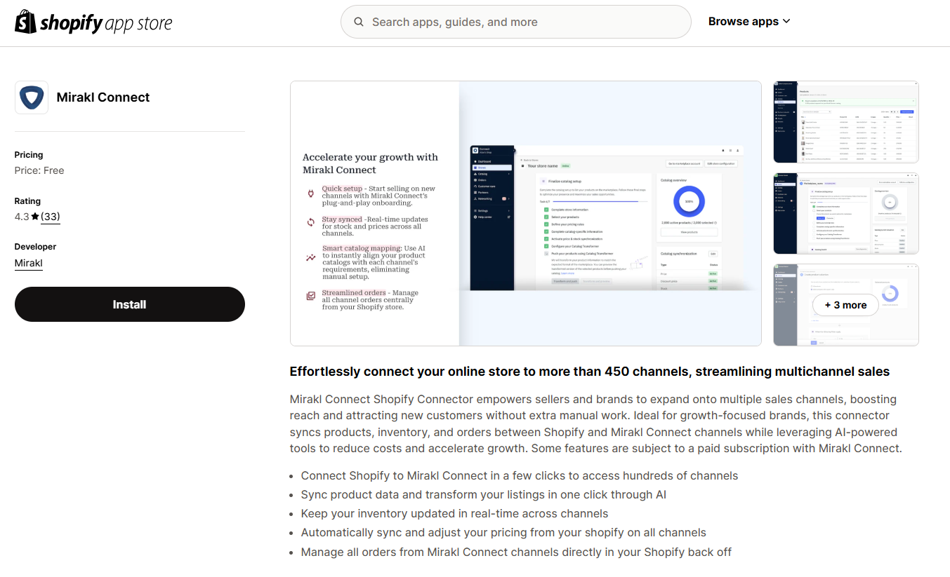This screenshot has height=577, width=950.
Task: Show the + 3 more screenshots
Action: (x=846, y=305)
